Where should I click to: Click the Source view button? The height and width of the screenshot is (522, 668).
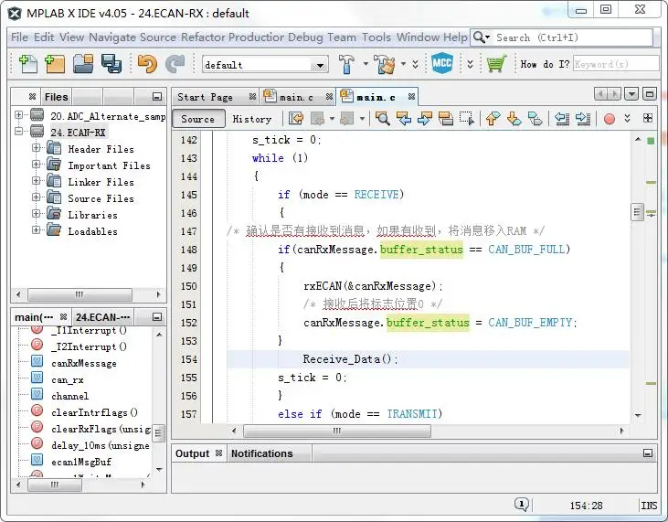(x=198, y=119)
